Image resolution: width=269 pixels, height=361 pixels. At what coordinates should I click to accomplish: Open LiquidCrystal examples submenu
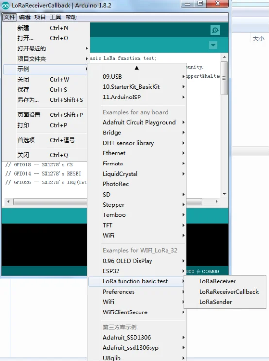137,174
